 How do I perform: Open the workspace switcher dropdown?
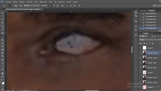click(157, 6)
